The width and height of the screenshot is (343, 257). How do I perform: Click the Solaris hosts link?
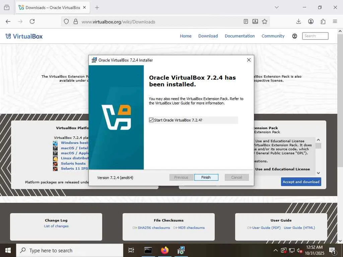[x=73, y=163]
